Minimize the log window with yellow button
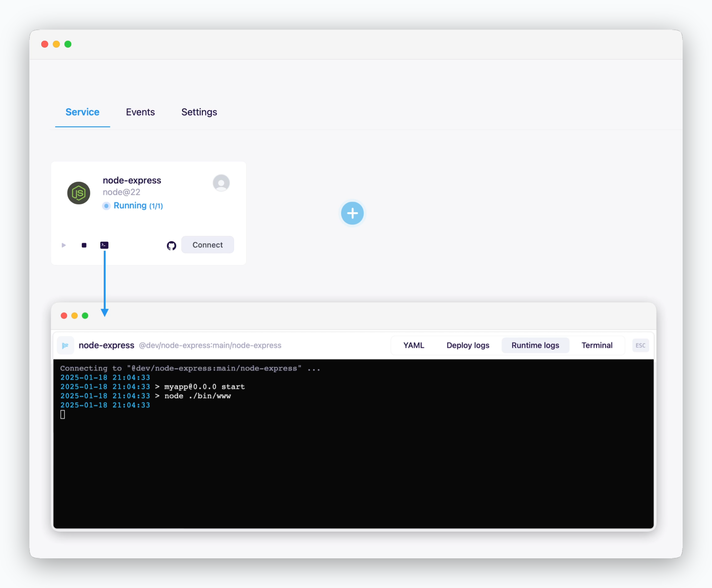 pos(74,316)
